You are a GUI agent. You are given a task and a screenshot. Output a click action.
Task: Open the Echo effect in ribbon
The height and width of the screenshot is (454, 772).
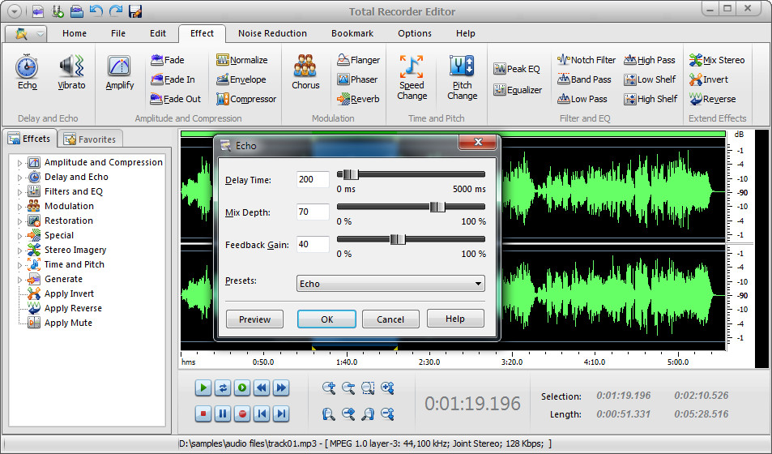(27, 72)
